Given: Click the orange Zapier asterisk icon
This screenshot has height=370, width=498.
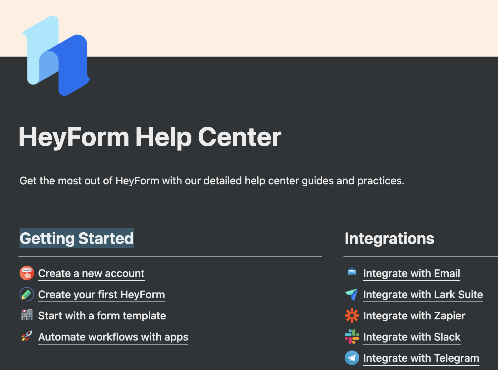Looking at the screenshot, I should pos(352,315).
